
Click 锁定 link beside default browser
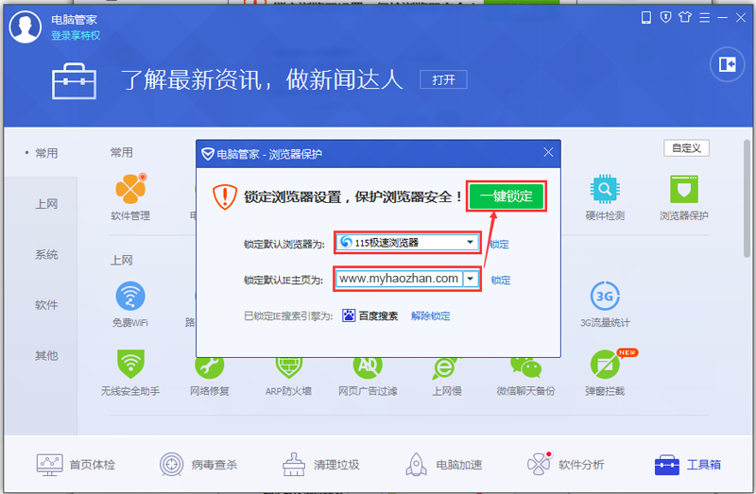(499, 245)
